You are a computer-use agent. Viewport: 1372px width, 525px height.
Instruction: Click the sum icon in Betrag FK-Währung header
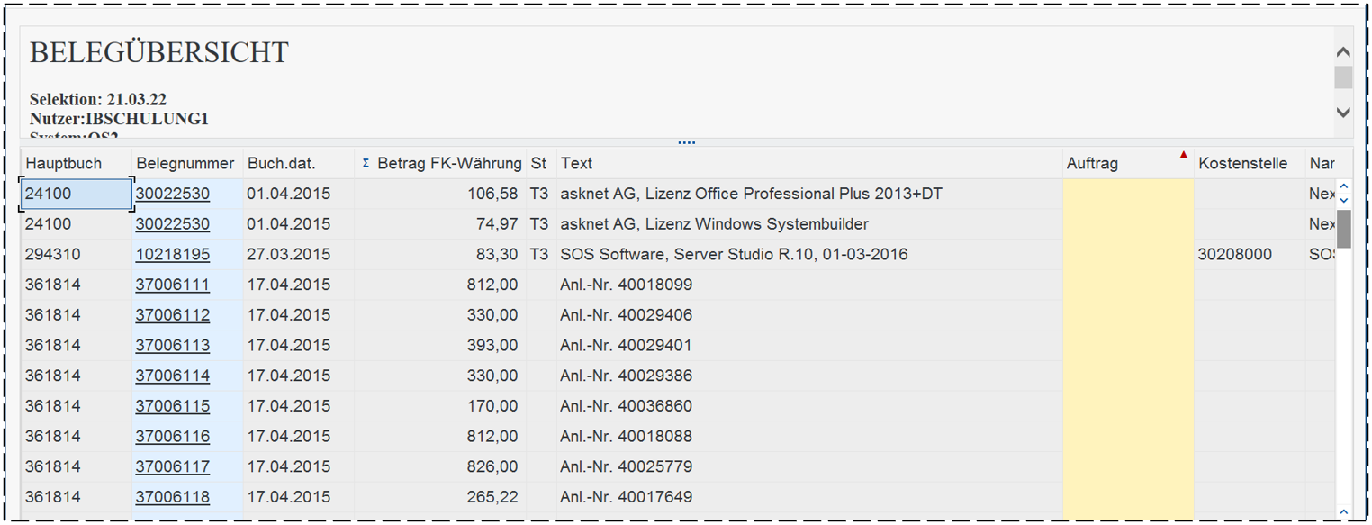coord(366,164)
